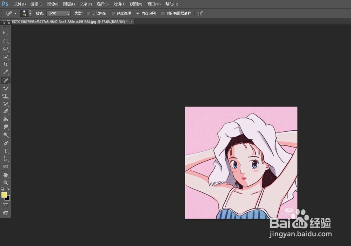This screenshot has width=351, height=246.
Task: Select the History Brush tool
Action: pyautogui.click(x=6, y=104)
